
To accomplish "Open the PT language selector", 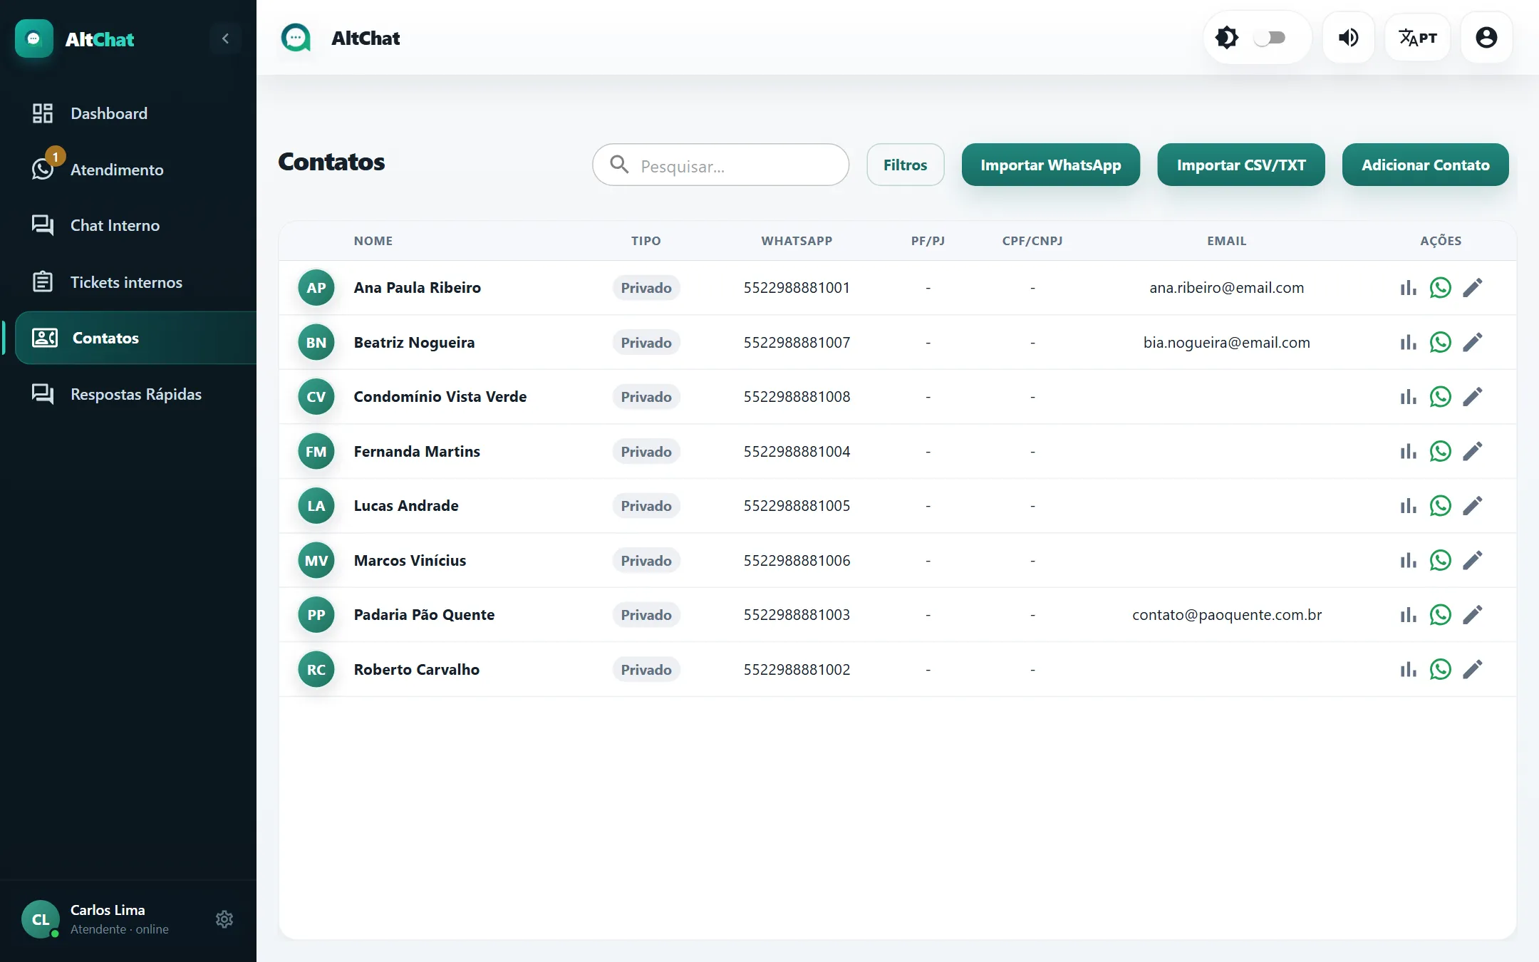I will (x=1417, y=38).
